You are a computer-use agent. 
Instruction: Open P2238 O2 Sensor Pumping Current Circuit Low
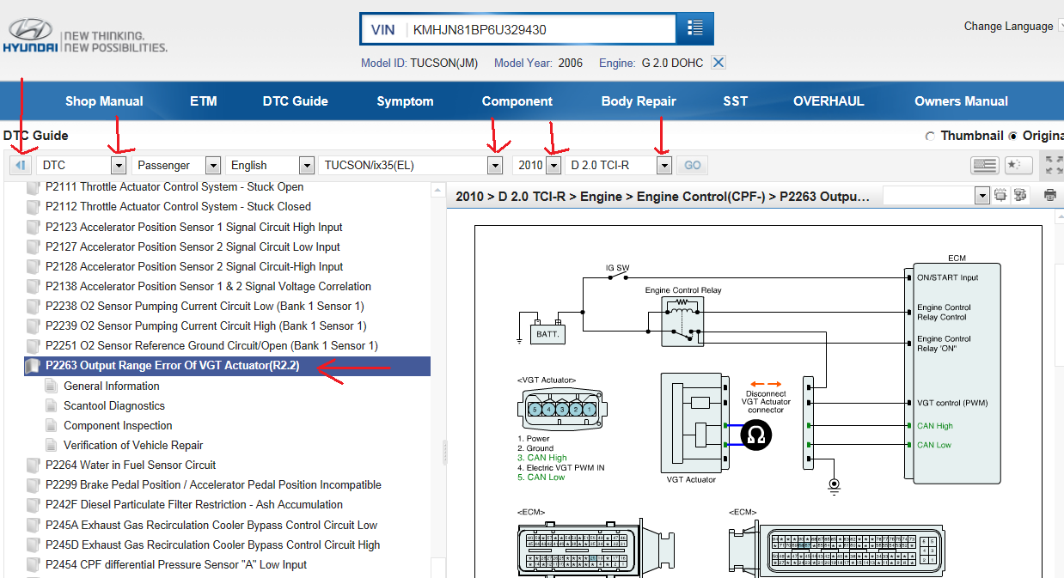click(x=205, y=306)
